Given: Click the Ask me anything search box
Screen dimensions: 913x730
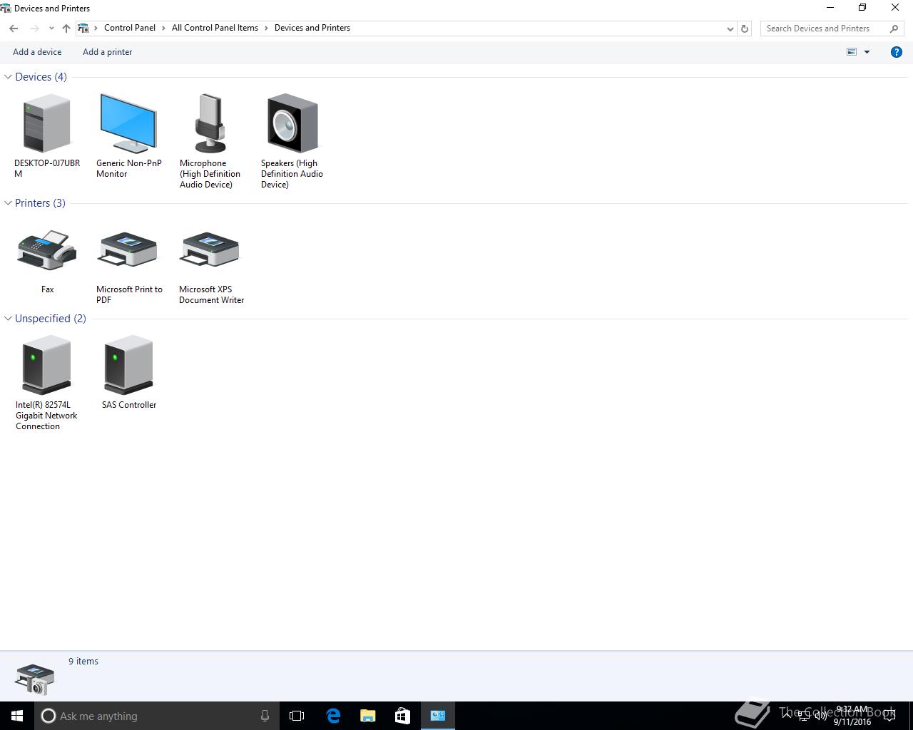Looking at the screenshot, I should pyautogui.click(x=155, y=716).
